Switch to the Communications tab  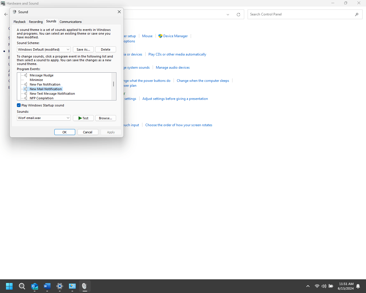click(70, 21)
